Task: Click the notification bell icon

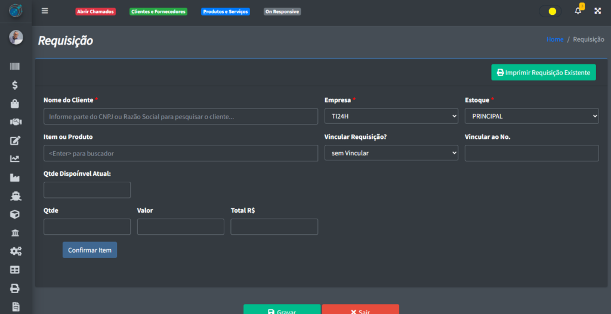Action: coord(578,11)
